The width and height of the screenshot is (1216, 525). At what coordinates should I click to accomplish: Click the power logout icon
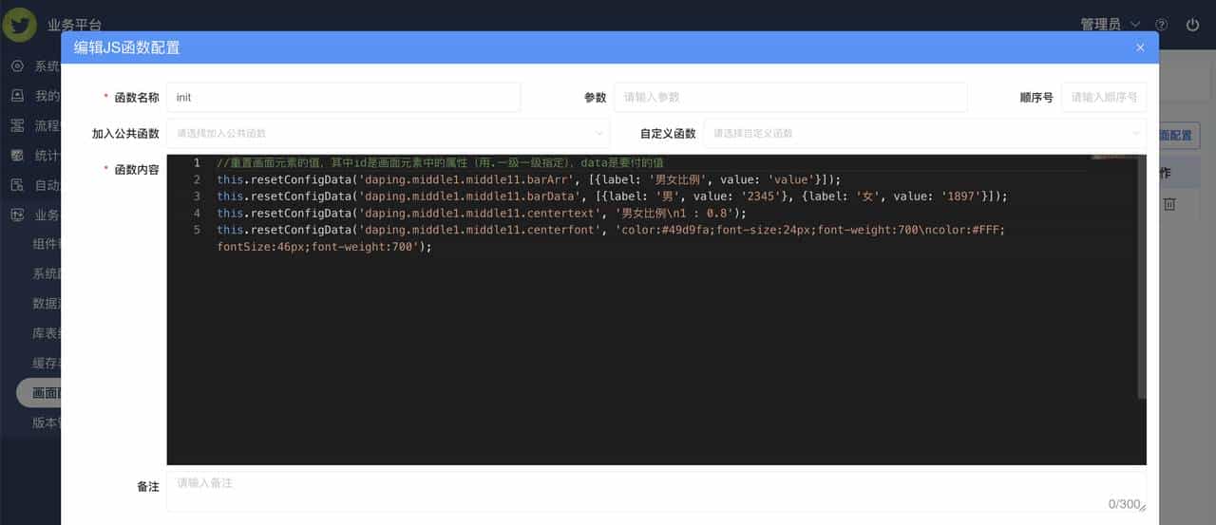pos(1193,25)
